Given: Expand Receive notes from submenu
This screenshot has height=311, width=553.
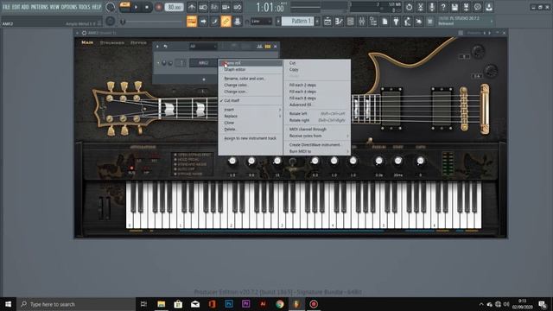Looking at the screenshot, I should pos(317,136).
